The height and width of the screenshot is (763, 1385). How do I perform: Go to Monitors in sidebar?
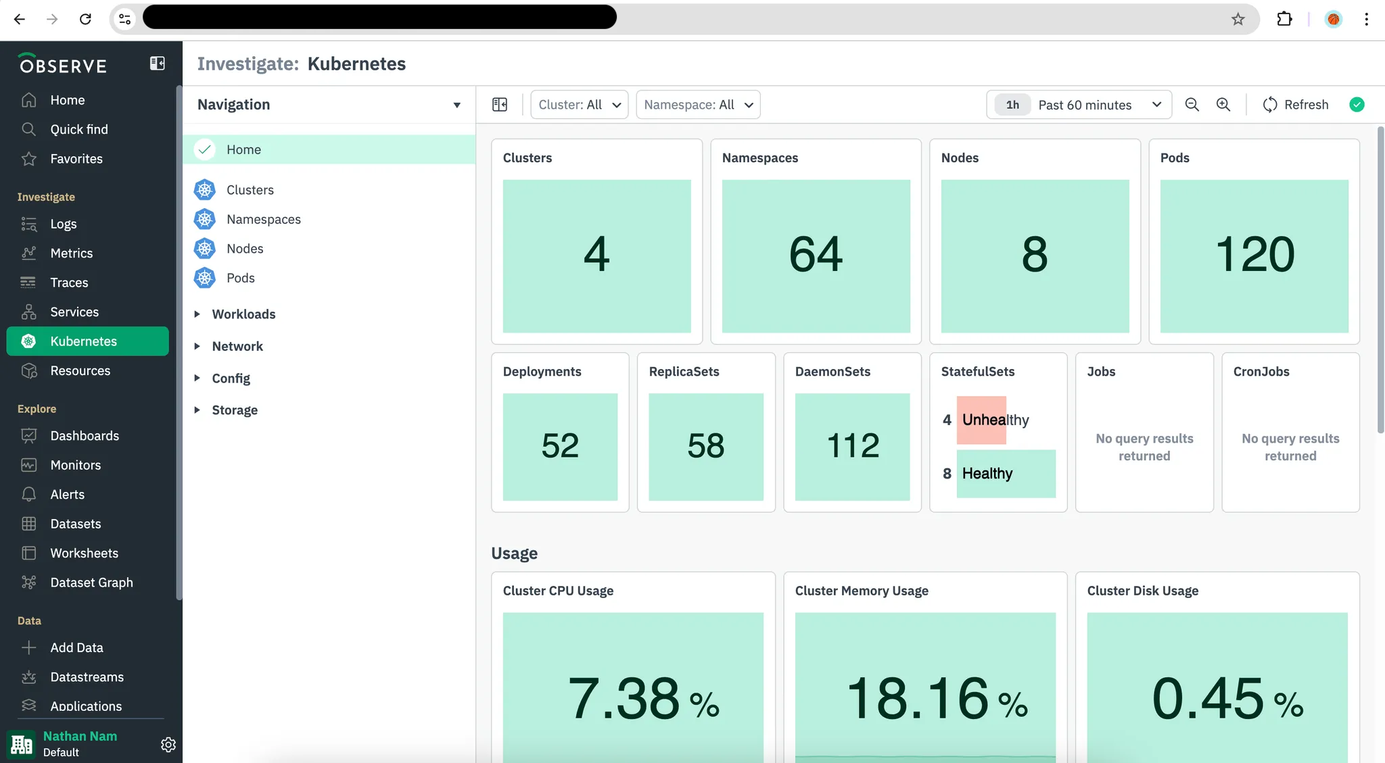click(x=75, y=465)
